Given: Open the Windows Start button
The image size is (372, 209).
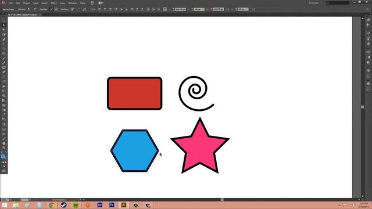Looking at the screenshot, I should coord(5,205).
